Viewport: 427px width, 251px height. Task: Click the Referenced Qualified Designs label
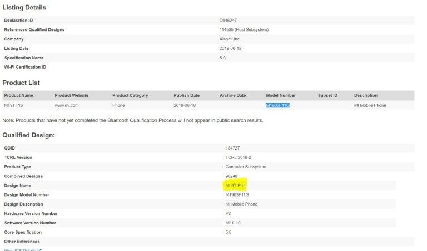(34, 30)
